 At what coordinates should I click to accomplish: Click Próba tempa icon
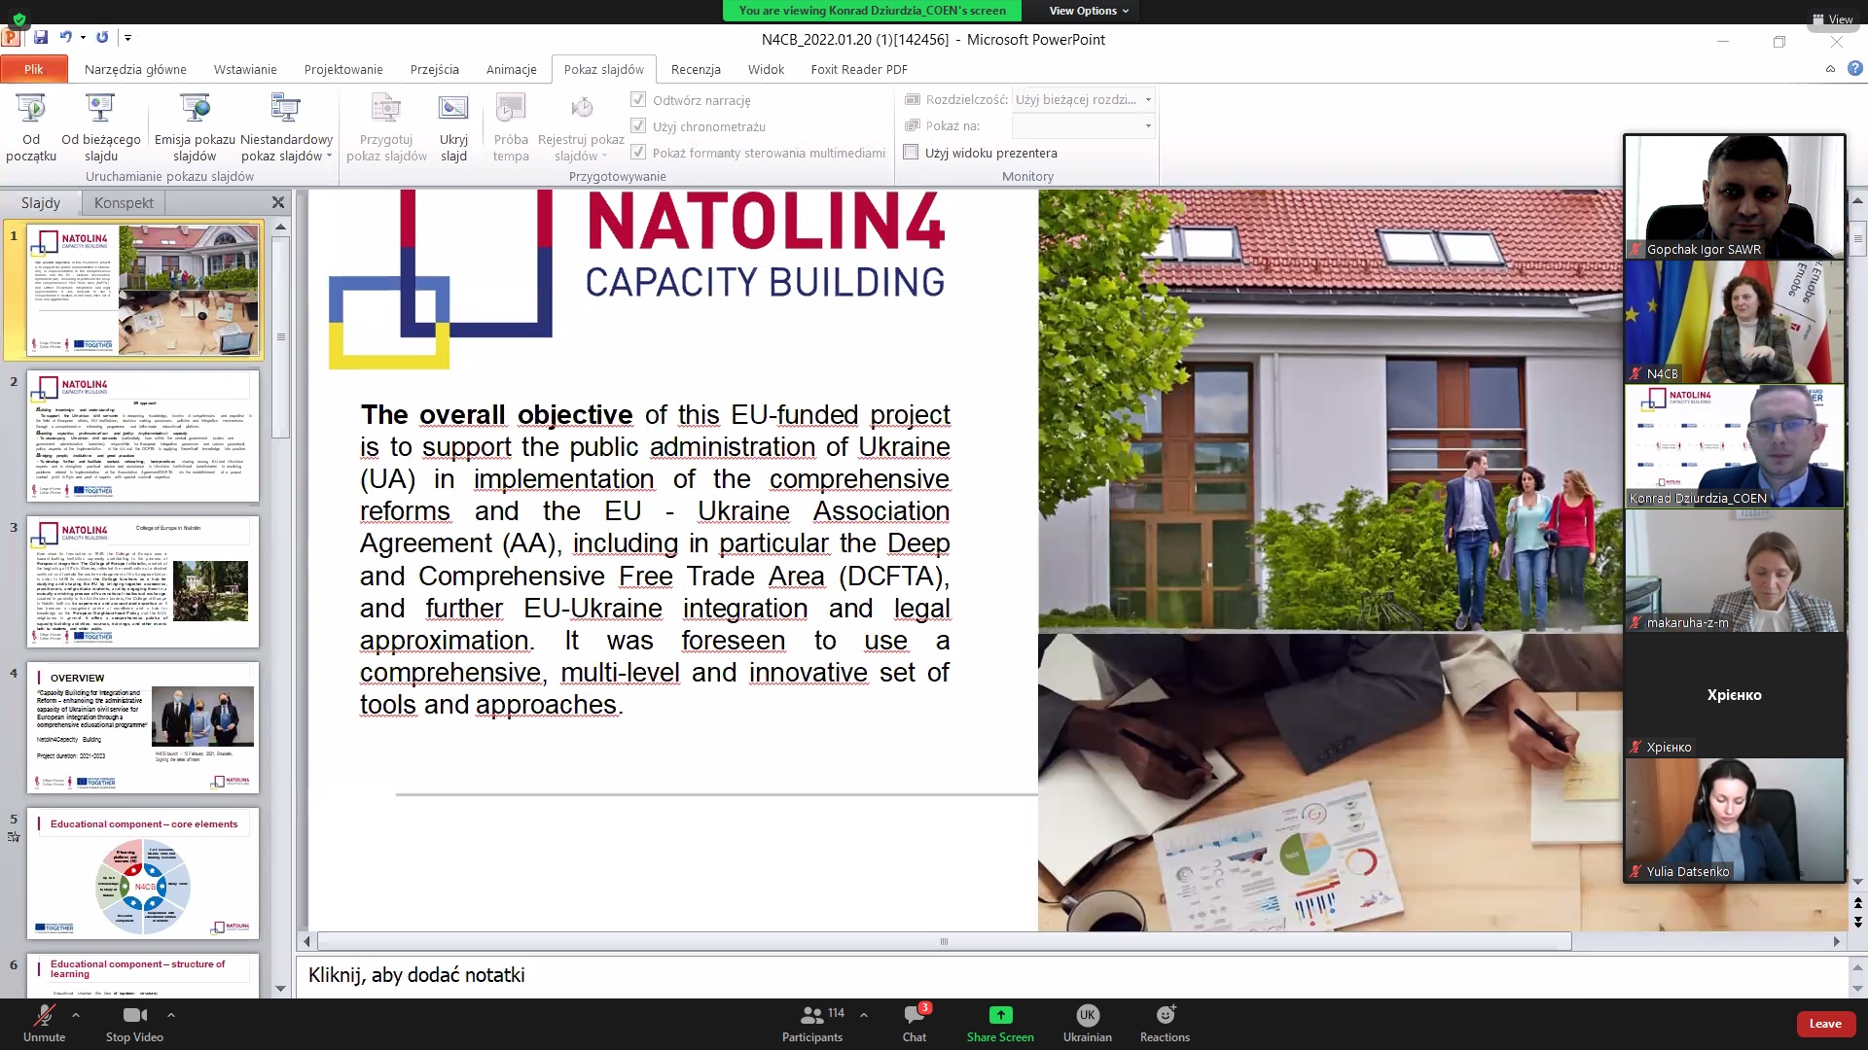click(510, 108)
